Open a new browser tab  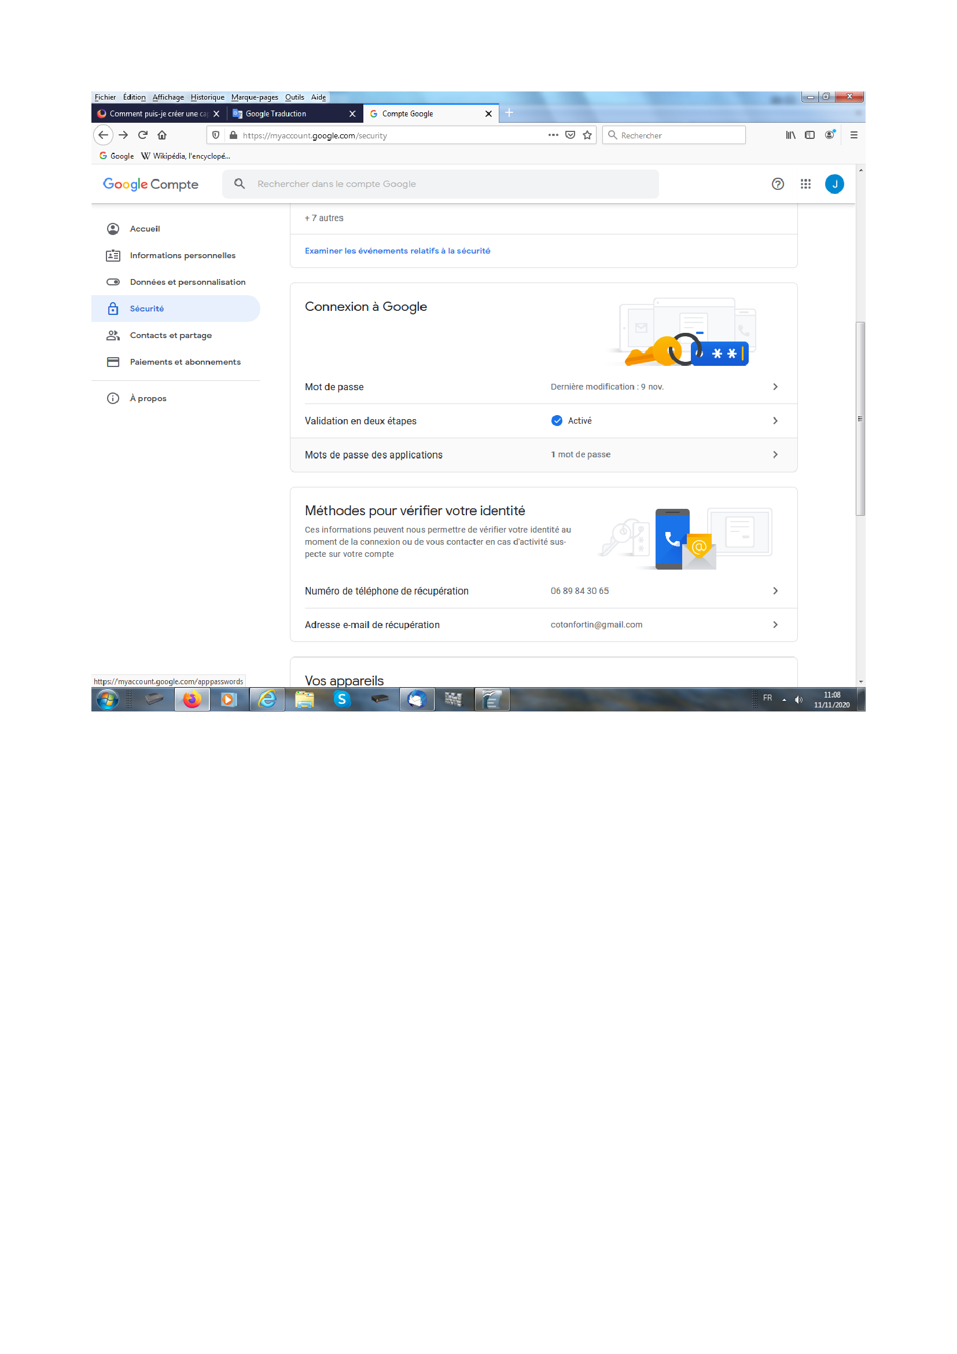[510, 113]
